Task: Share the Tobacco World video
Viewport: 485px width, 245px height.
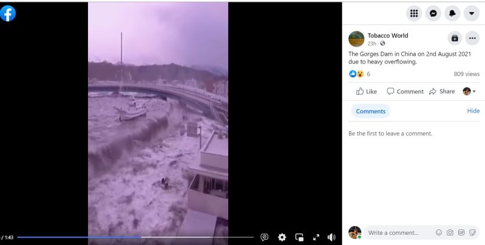Action: (442, 92)
